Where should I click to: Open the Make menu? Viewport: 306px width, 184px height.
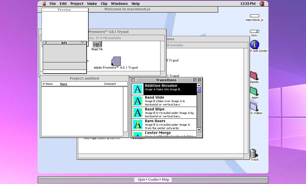pos(92,3)
